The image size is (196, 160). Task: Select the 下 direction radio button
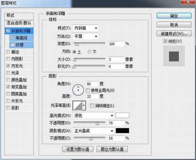90,52
